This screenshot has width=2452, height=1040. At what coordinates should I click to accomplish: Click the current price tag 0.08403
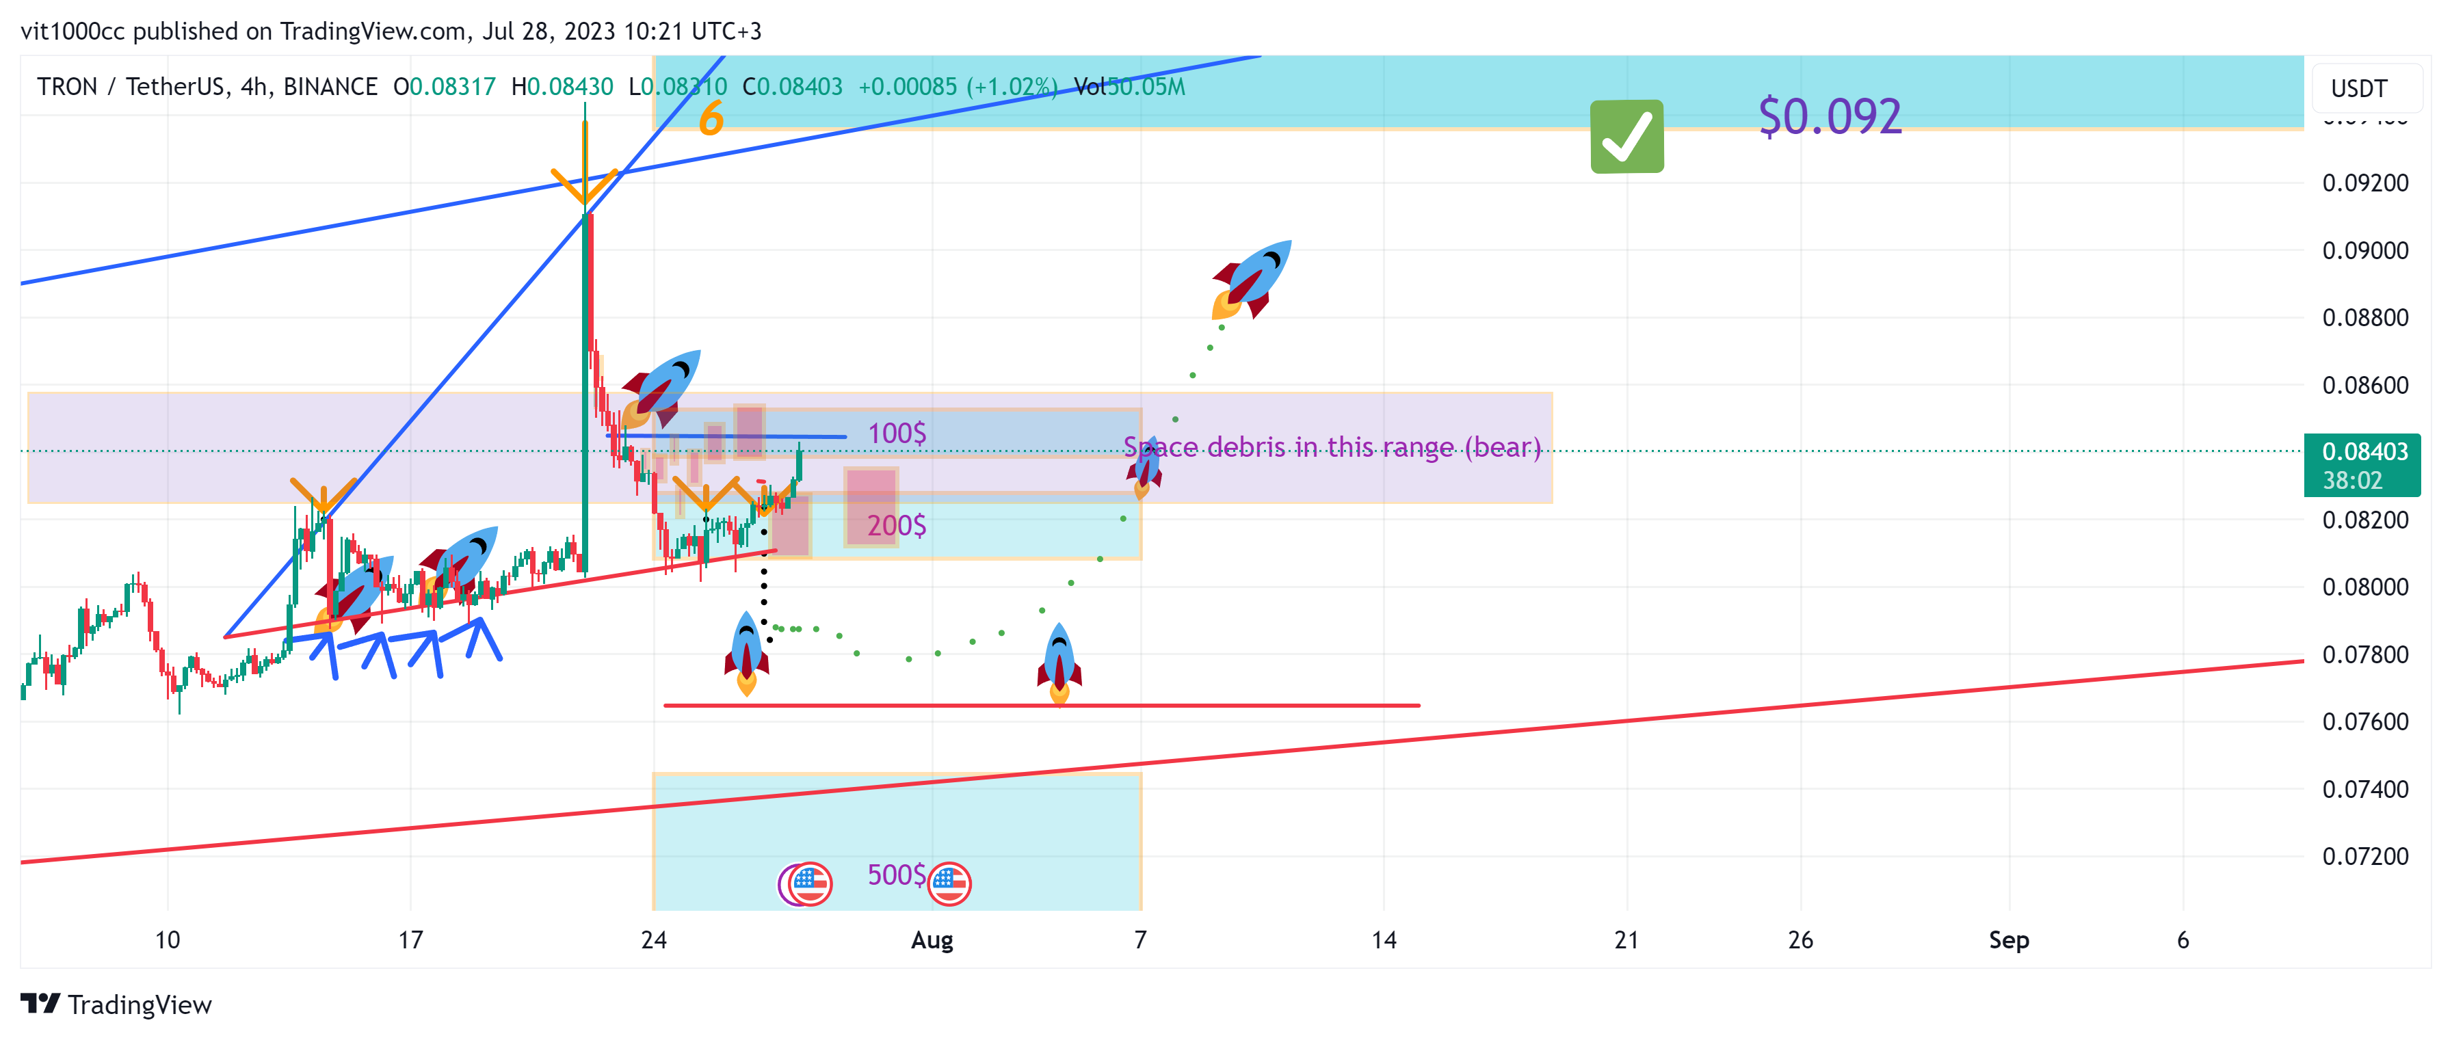pos(2364,464)
